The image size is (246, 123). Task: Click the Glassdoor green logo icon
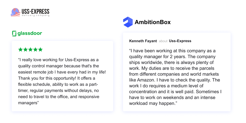(x=14, y=34)
